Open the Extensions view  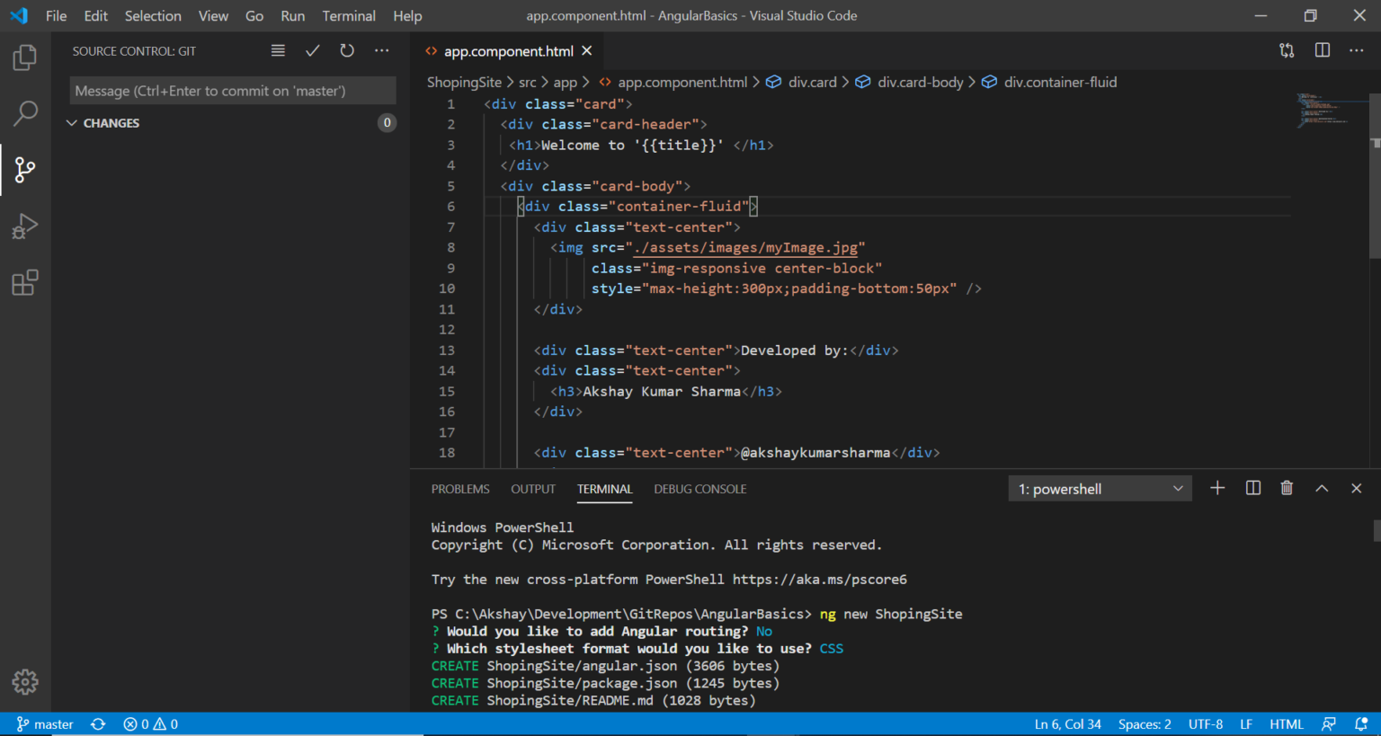[25, 282]
